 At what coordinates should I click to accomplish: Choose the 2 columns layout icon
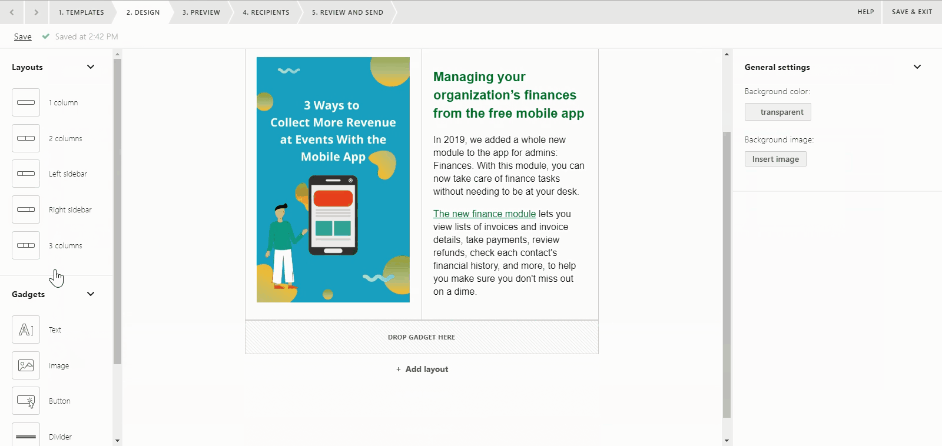pyautogui.click(x=26, y=138)
